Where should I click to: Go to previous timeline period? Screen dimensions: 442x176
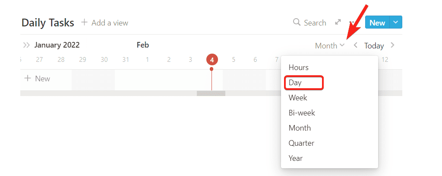[356, 45]
